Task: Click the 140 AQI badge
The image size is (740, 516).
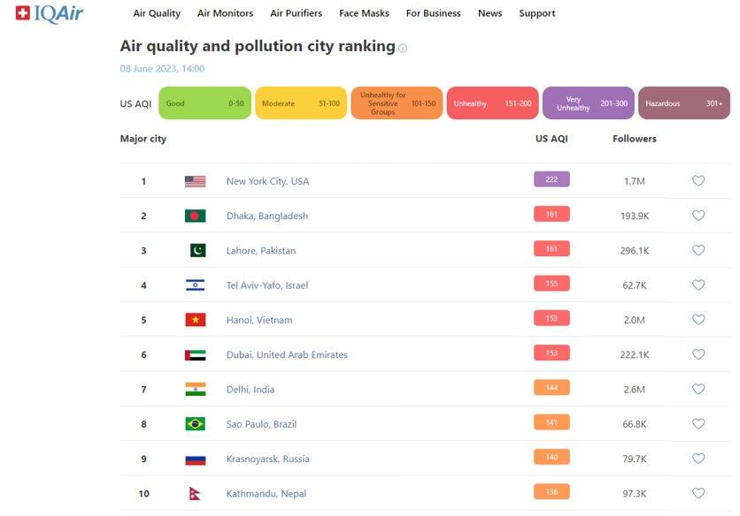Action: [551, 457]
